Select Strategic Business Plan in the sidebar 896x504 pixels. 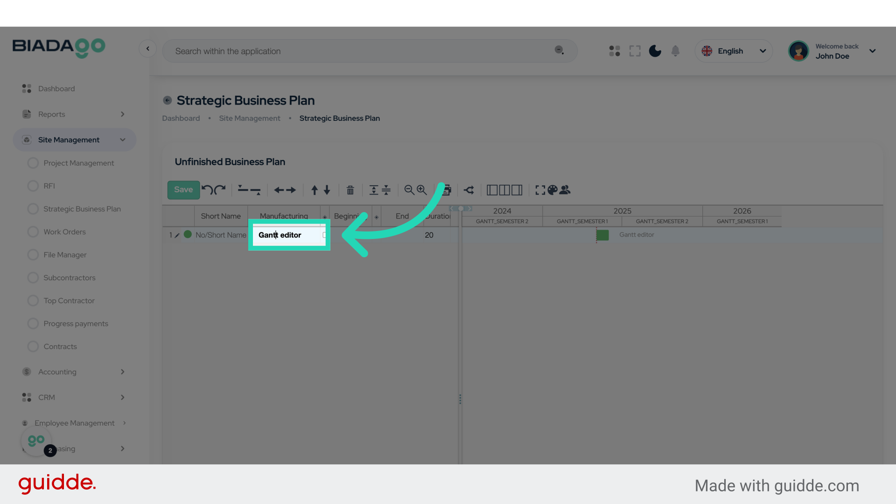[x=82, y=209]
